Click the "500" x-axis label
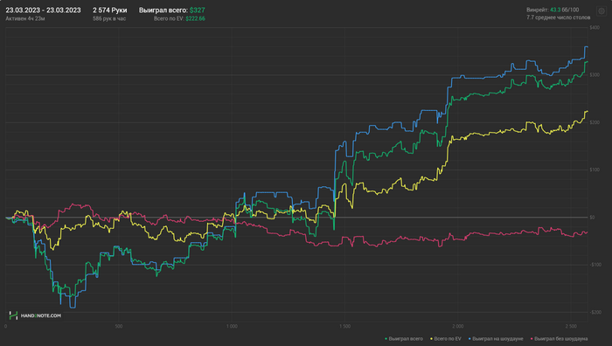This screenshot has height=346, width=612. coord(119,326)
